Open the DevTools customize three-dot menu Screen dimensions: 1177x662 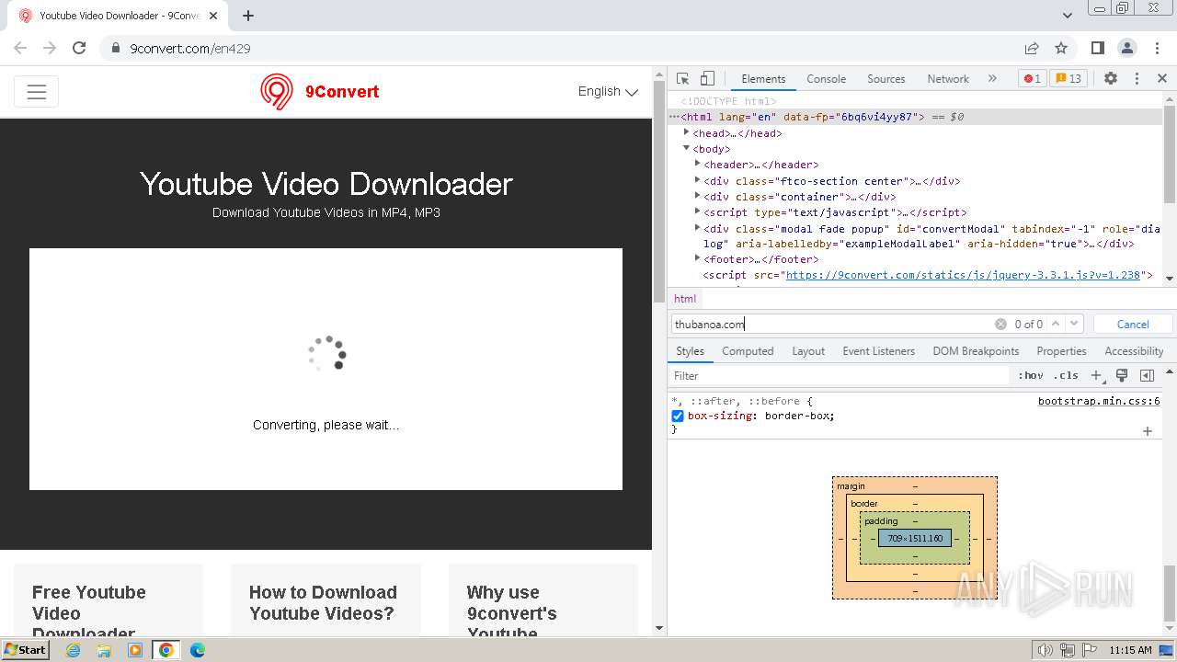click(x=1137, y=79)
